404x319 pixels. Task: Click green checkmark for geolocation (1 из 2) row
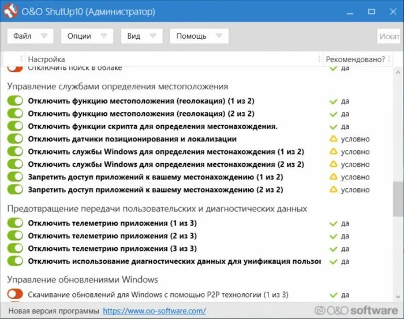334,102
